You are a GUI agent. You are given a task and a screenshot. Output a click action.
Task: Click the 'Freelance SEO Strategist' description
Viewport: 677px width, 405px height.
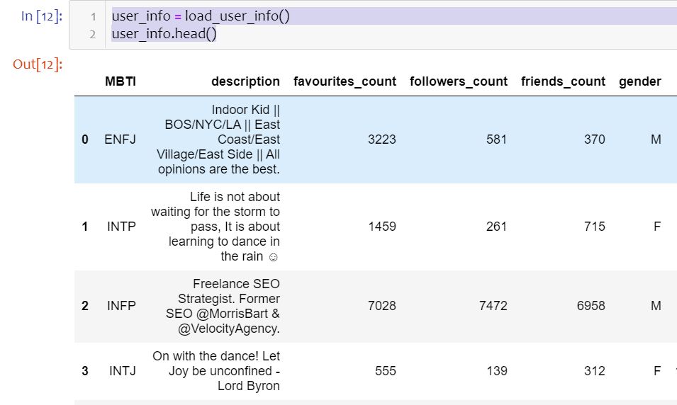pos(223,306)
